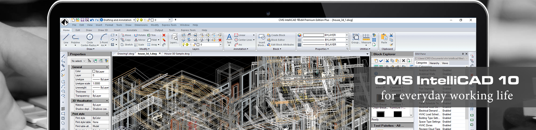Viewport: 536px width, 130px height.
Task: Click the color wheel icon in Properties panel
Action: (299, 35)
